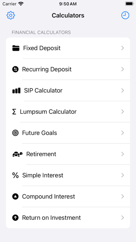Image resolution: width=136 pixels, height=242 pixels.
Task: Open the Lumpsum Calculator entry
Action: 68,112
